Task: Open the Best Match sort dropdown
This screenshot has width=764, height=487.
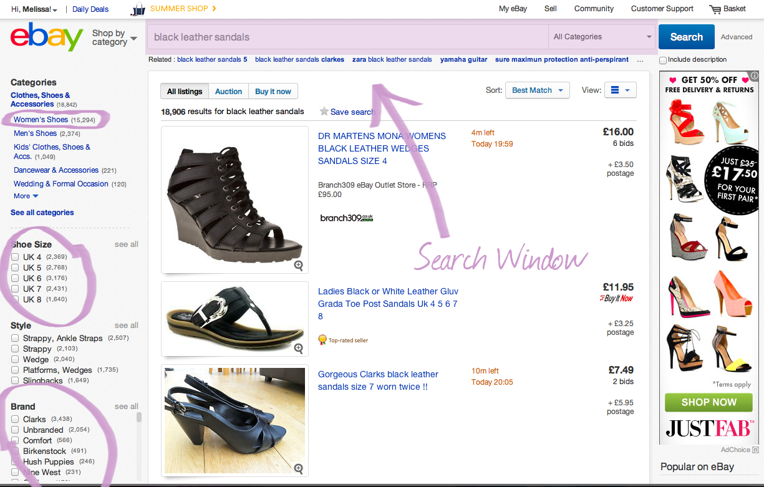Action: (538, 90)
